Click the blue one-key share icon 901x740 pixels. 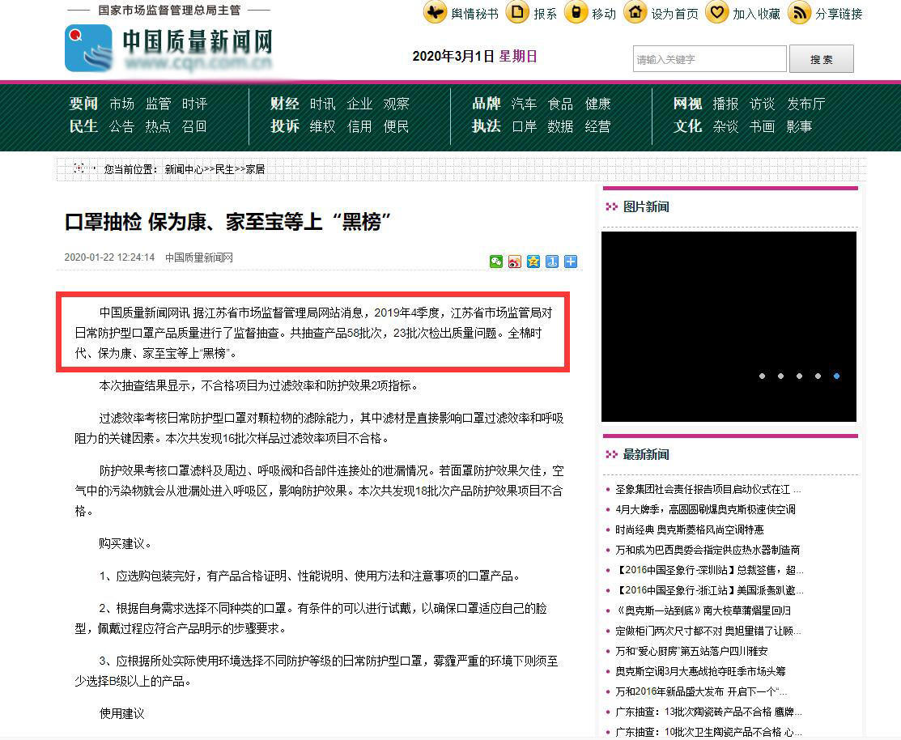(552, 262)
